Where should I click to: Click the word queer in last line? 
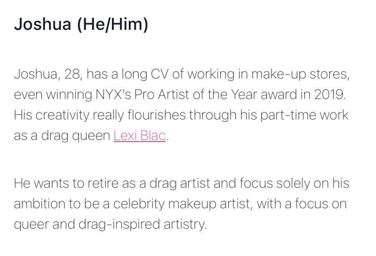pyautogui.click(x=31, y=225)
